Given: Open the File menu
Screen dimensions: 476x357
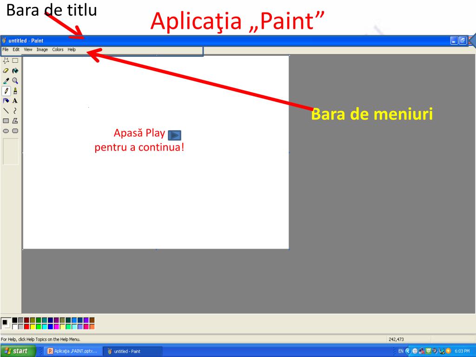Looking at the screenshot, I should click(x=6, y=49).
